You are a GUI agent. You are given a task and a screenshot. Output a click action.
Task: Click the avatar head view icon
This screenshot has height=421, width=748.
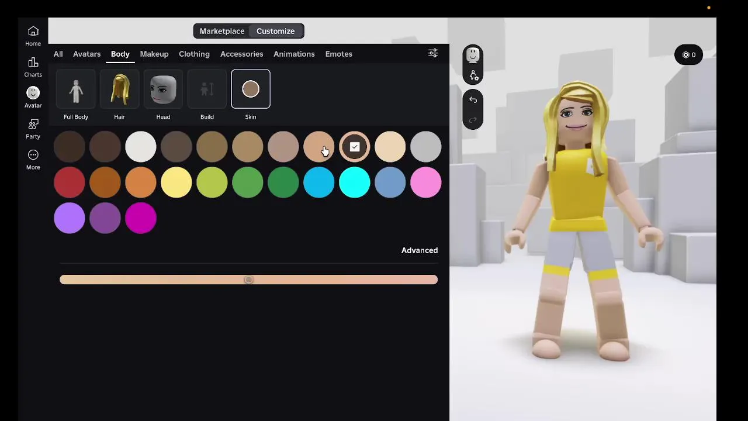[473, 55]
